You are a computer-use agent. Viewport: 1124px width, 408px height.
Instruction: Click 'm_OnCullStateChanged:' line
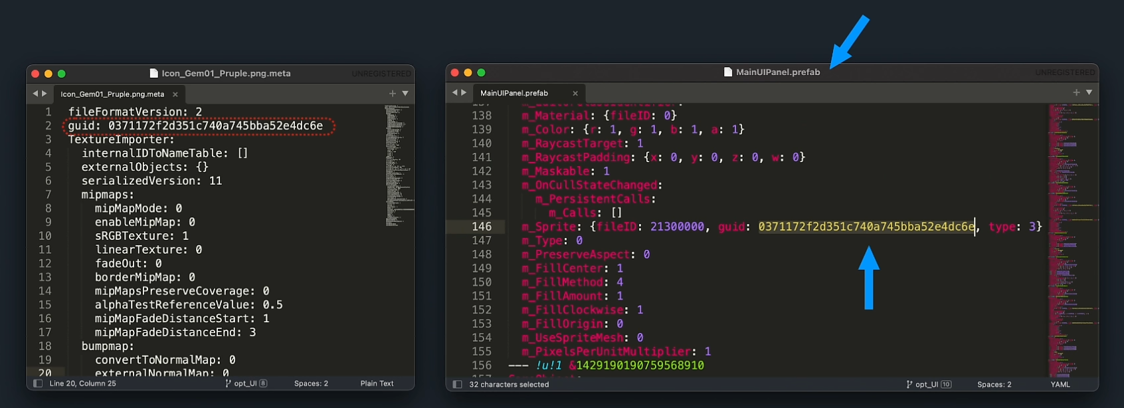[592, 185]
